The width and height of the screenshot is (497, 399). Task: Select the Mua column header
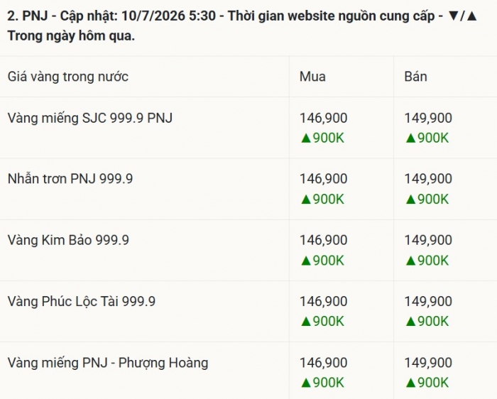(312, 77)
